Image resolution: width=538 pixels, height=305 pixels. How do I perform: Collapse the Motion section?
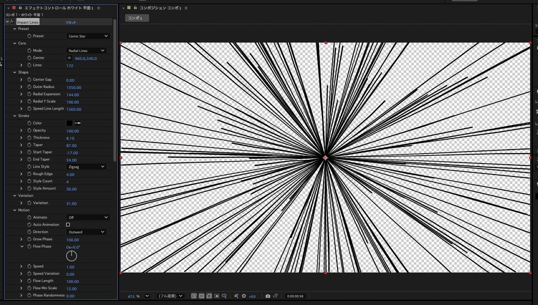pyautogui.click(x=14, y=210)
